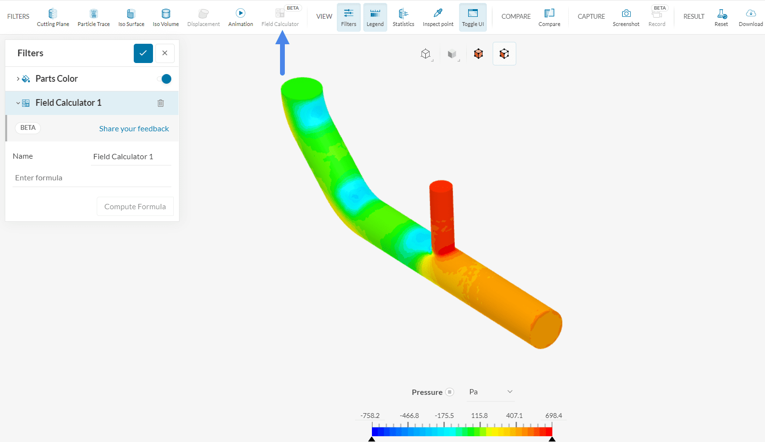Delete Field Calculator 1 with trash icon
The height and width of the screenshot is (442, 765).
point(161,103)
